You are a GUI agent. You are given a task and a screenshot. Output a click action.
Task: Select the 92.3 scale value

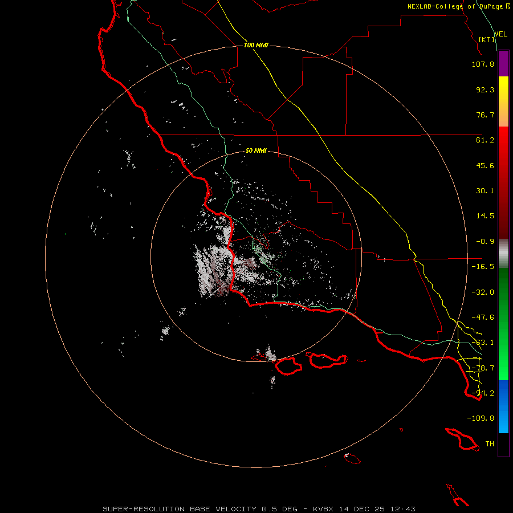pos(485,89)
